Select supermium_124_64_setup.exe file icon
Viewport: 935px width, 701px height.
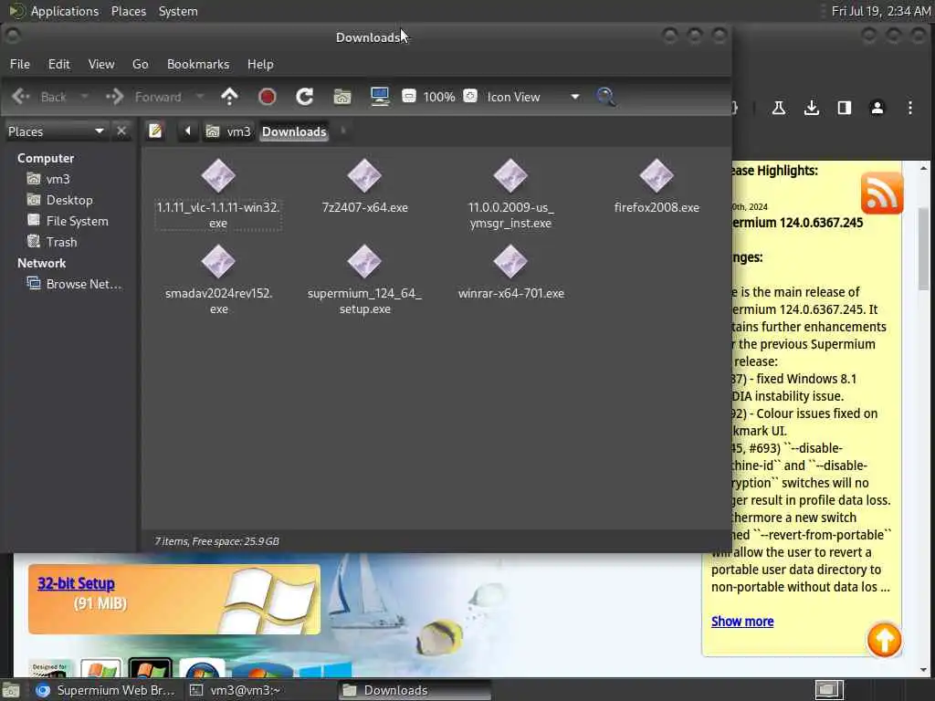coord(364,262)
